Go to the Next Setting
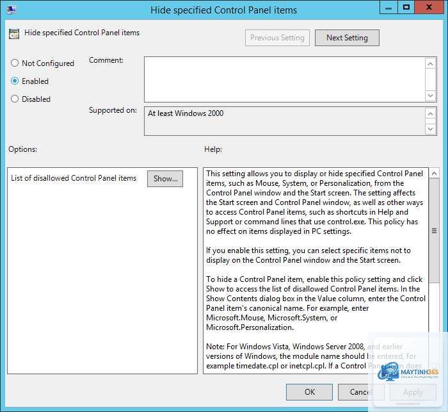This screenshot has width=448, height=412. click(347, 38)
